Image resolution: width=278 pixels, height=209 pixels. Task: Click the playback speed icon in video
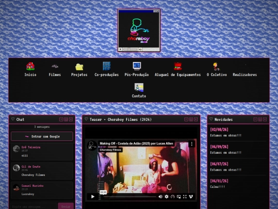pos(172,197)
